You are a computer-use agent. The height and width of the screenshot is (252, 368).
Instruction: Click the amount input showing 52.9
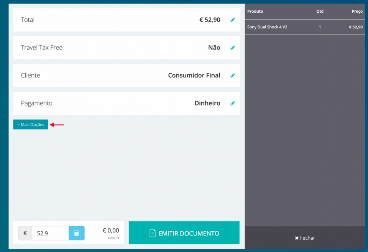click(x=50, y=233)
